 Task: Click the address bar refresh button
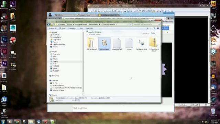click(x=131, y=24)
